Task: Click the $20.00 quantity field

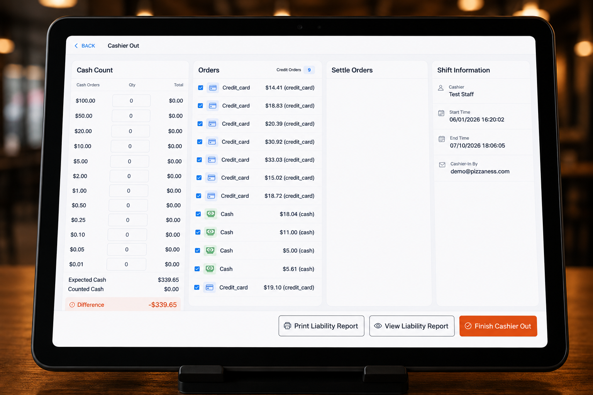Action: click(x=130, y=131)
